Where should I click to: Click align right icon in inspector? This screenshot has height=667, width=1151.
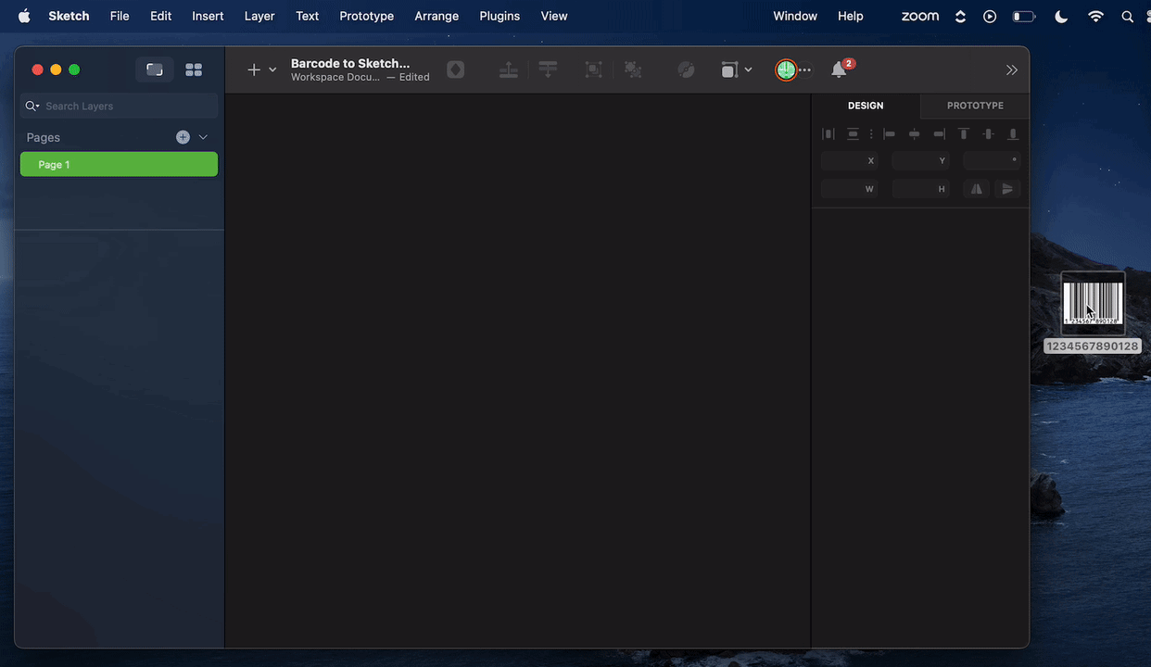[939, 134]
